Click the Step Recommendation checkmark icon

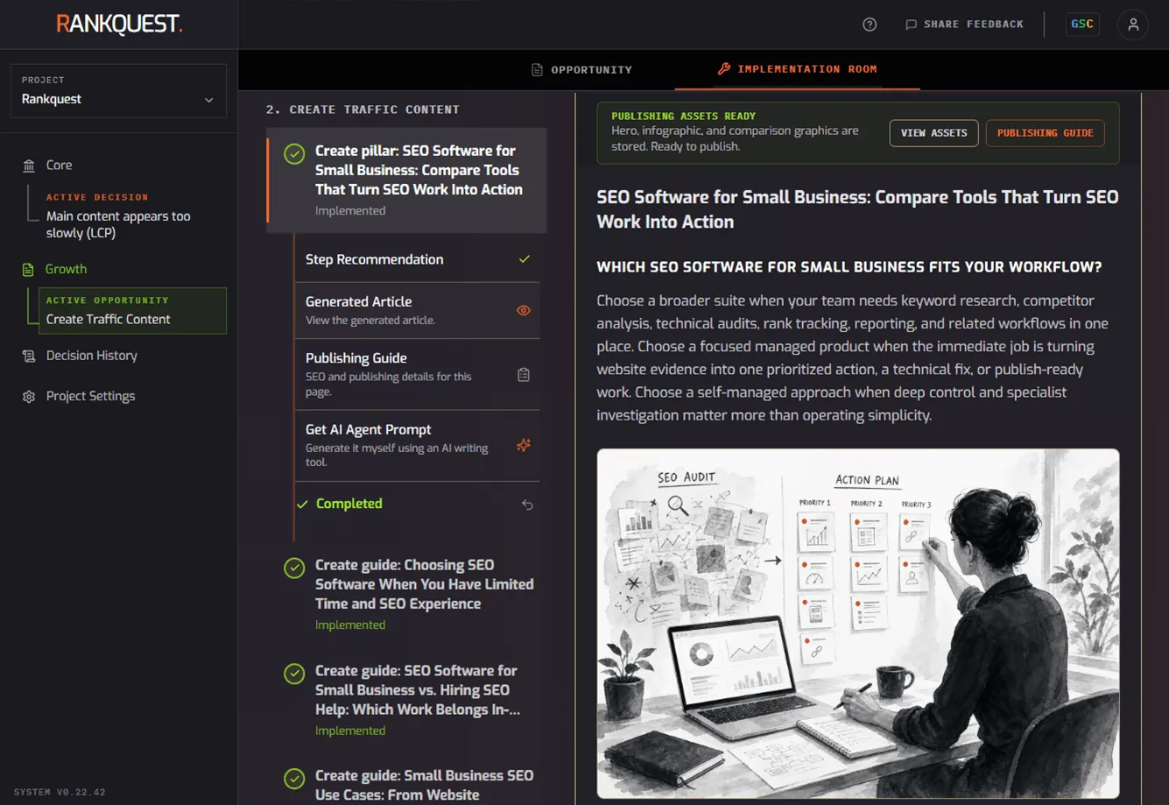pyautogui.click(x=525, y=259)
